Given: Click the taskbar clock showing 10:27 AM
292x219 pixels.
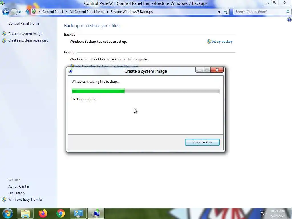Looking at the screenshot, I should (x=277, y=214).
